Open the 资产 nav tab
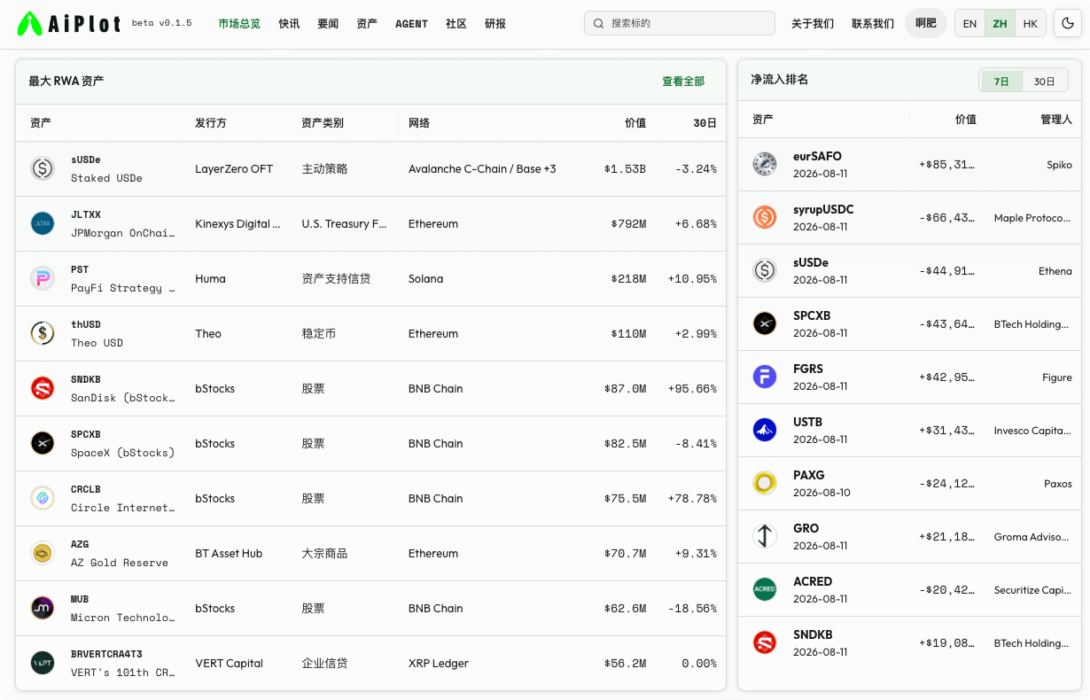Viewport: 1090px width, 700px height. (x=367, y=24)
